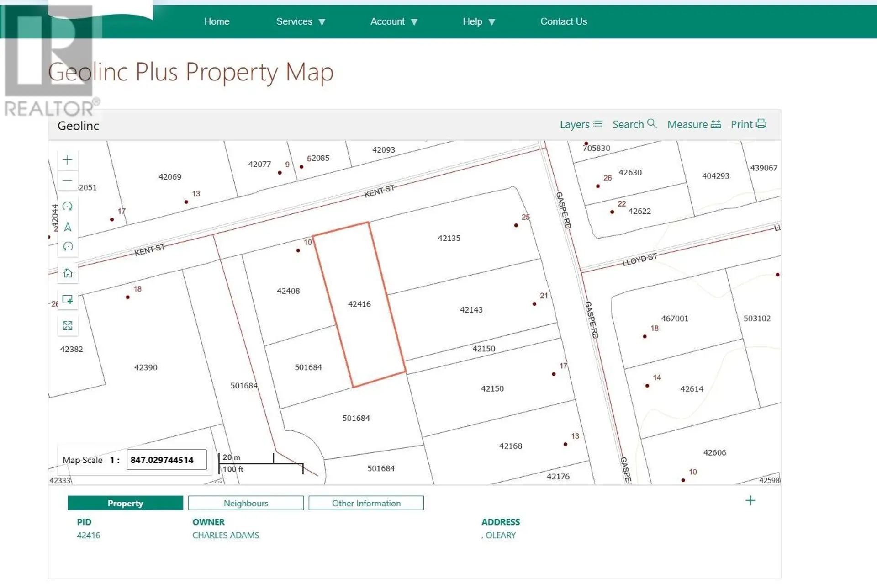Image resolution: width=877 pixels, height=584 pixels.
Task: Switch to the Neighbours tab
Action: pyautogui.click(x=245, y=503)
